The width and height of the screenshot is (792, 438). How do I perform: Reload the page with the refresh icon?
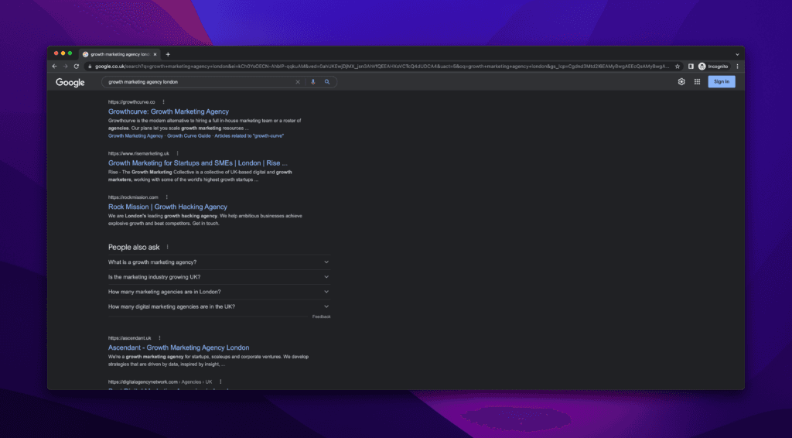pyautogui.click(x=77, y=67)
